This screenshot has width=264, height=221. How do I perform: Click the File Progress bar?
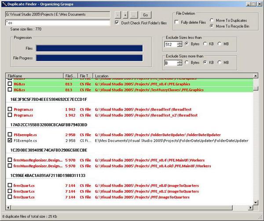89,58
